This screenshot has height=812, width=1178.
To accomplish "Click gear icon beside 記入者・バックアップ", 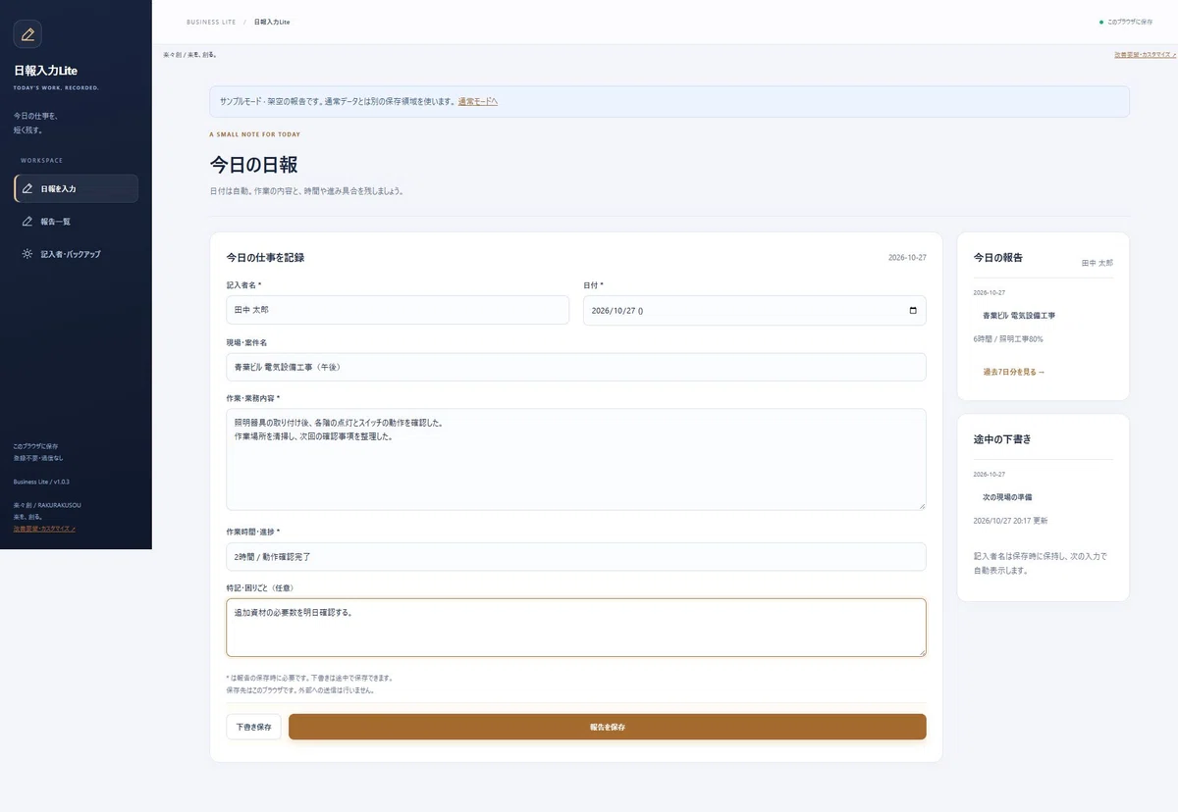I will click(27, 254).
